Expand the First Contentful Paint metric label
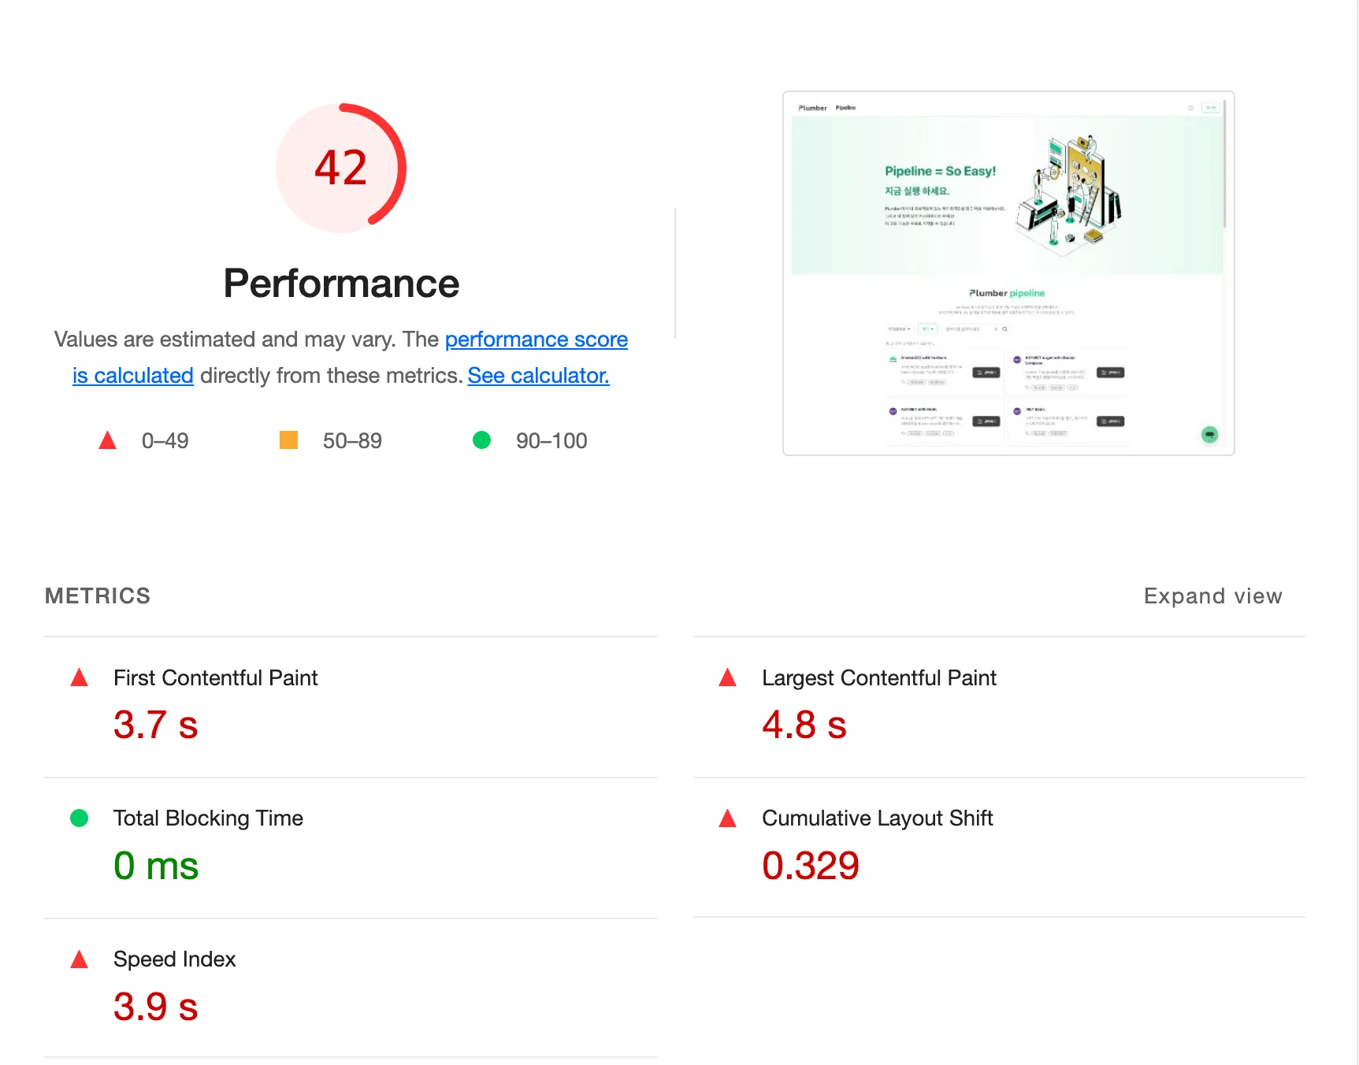The height and width of the screenshot is (1065, 1359). tap(215, 678)
